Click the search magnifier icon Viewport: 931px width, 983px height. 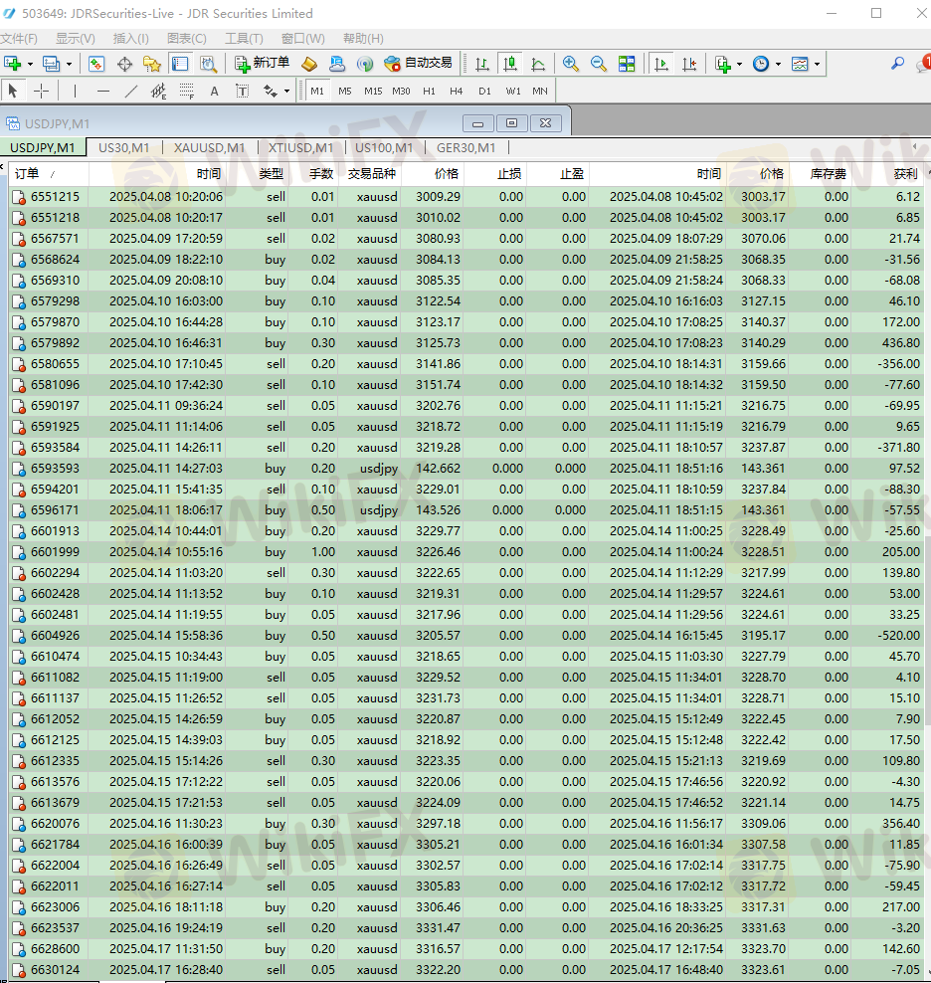point(897,64)
